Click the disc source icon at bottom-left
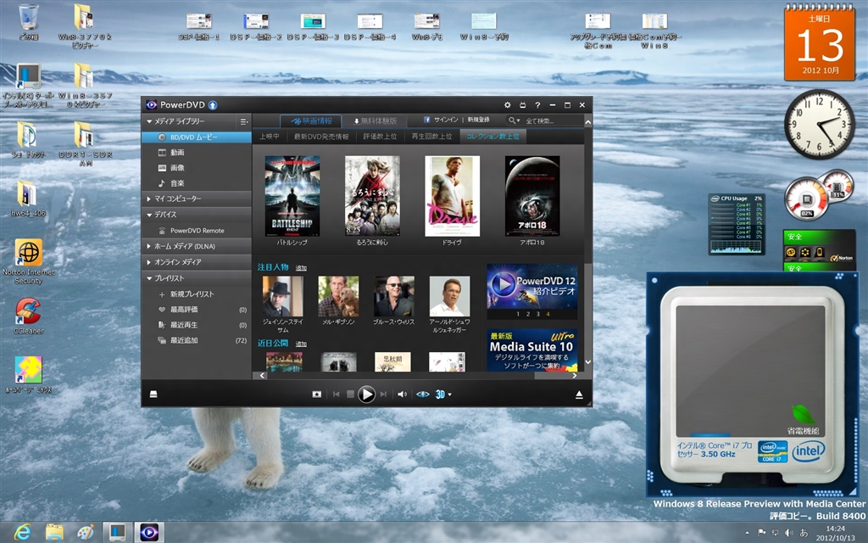Image resolution: width=868 pixels, height=543 pixels. coord(153,395)
